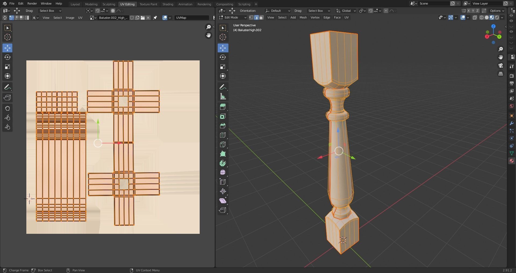
Task: Open the Image menu in UV editor
Action: coord(70,18)
